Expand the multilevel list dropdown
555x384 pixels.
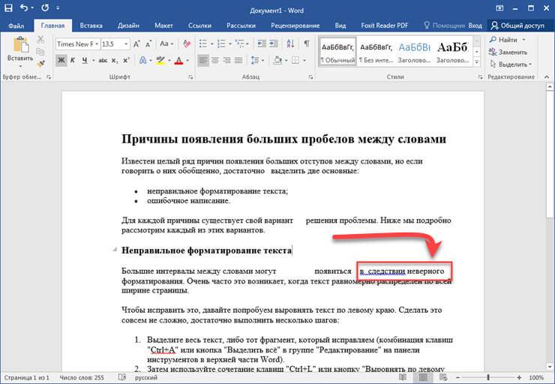(247, 44)
